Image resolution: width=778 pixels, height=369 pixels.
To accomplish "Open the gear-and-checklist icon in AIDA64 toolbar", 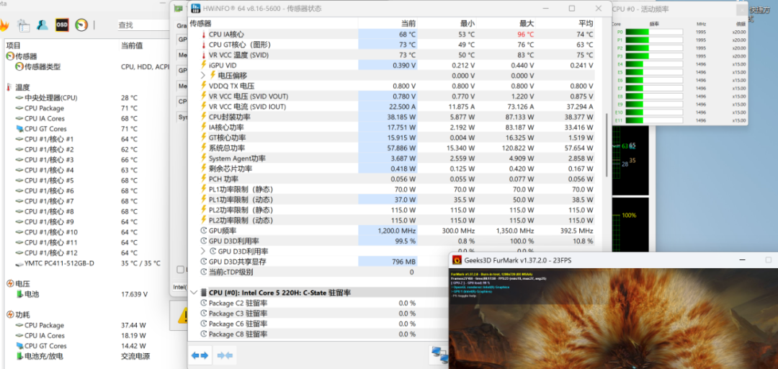I will point(23,25).
